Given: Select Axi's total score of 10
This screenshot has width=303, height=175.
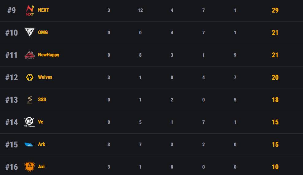Looking at the screenshot, I should coord(275,167).
